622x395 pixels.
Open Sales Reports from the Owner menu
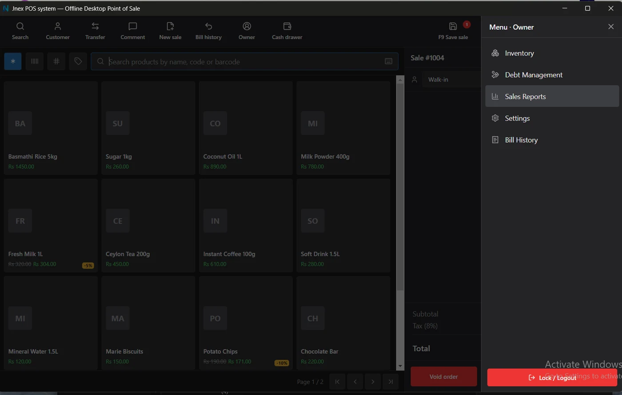[x=552, y=96]
